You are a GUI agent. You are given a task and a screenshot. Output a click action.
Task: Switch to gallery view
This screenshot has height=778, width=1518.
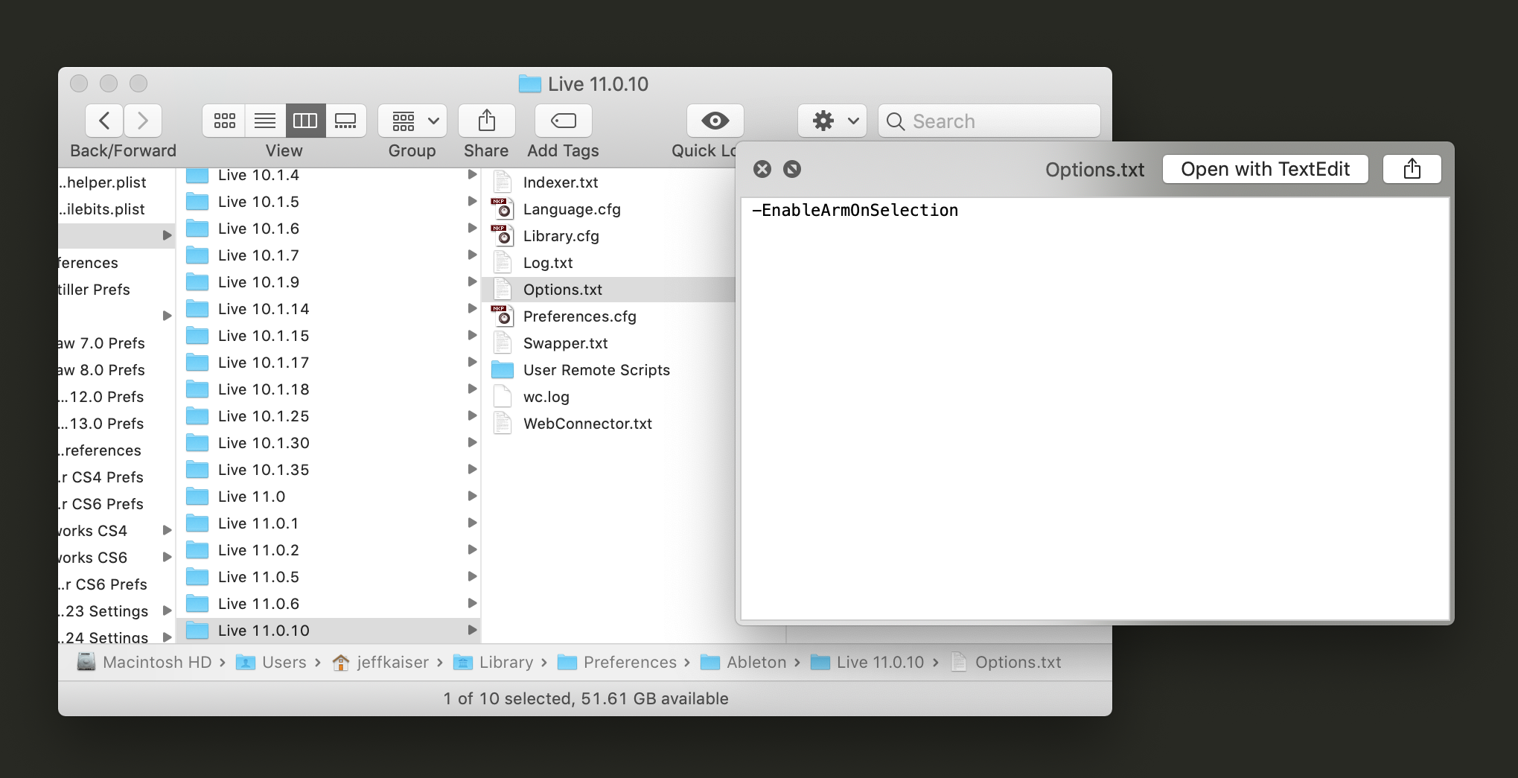tap(345, 121)
